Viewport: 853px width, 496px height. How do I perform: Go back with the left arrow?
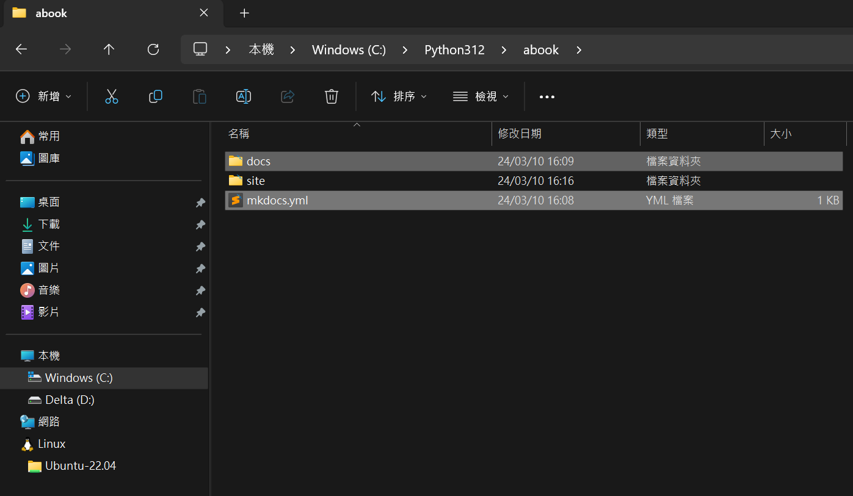pyautogui.click(x=21, y=49)
